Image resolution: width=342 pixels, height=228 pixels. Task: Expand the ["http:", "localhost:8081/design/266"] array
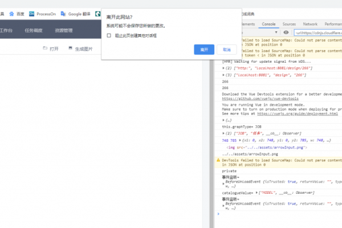(x=223, y=68)
